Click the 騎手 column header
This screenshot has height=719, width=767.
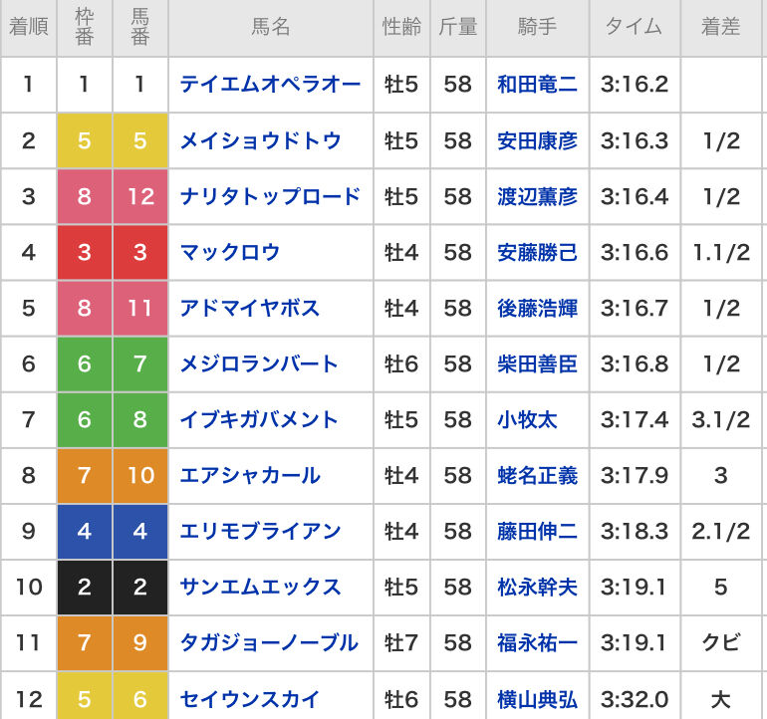[x=538, y=28]
